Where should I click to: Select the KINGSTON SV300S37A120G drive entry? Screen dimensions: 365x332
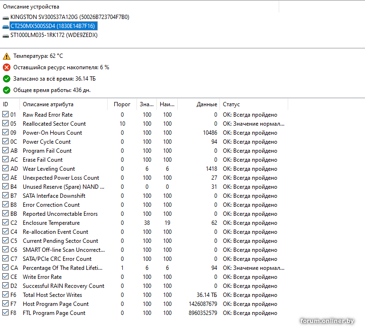[69, 17]
